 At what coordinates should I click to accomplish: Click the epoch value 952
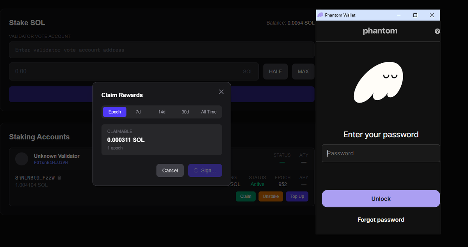(283, 184)
